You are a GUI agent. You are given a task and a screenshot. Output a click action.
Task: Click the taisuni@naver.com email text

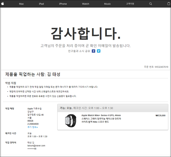point(36,146)
